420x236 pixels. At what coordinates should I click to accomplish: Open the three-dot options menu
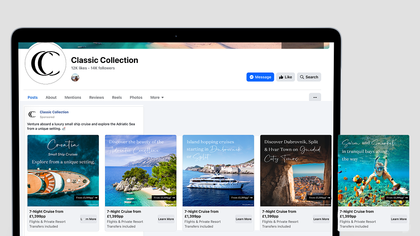[315, 97]
